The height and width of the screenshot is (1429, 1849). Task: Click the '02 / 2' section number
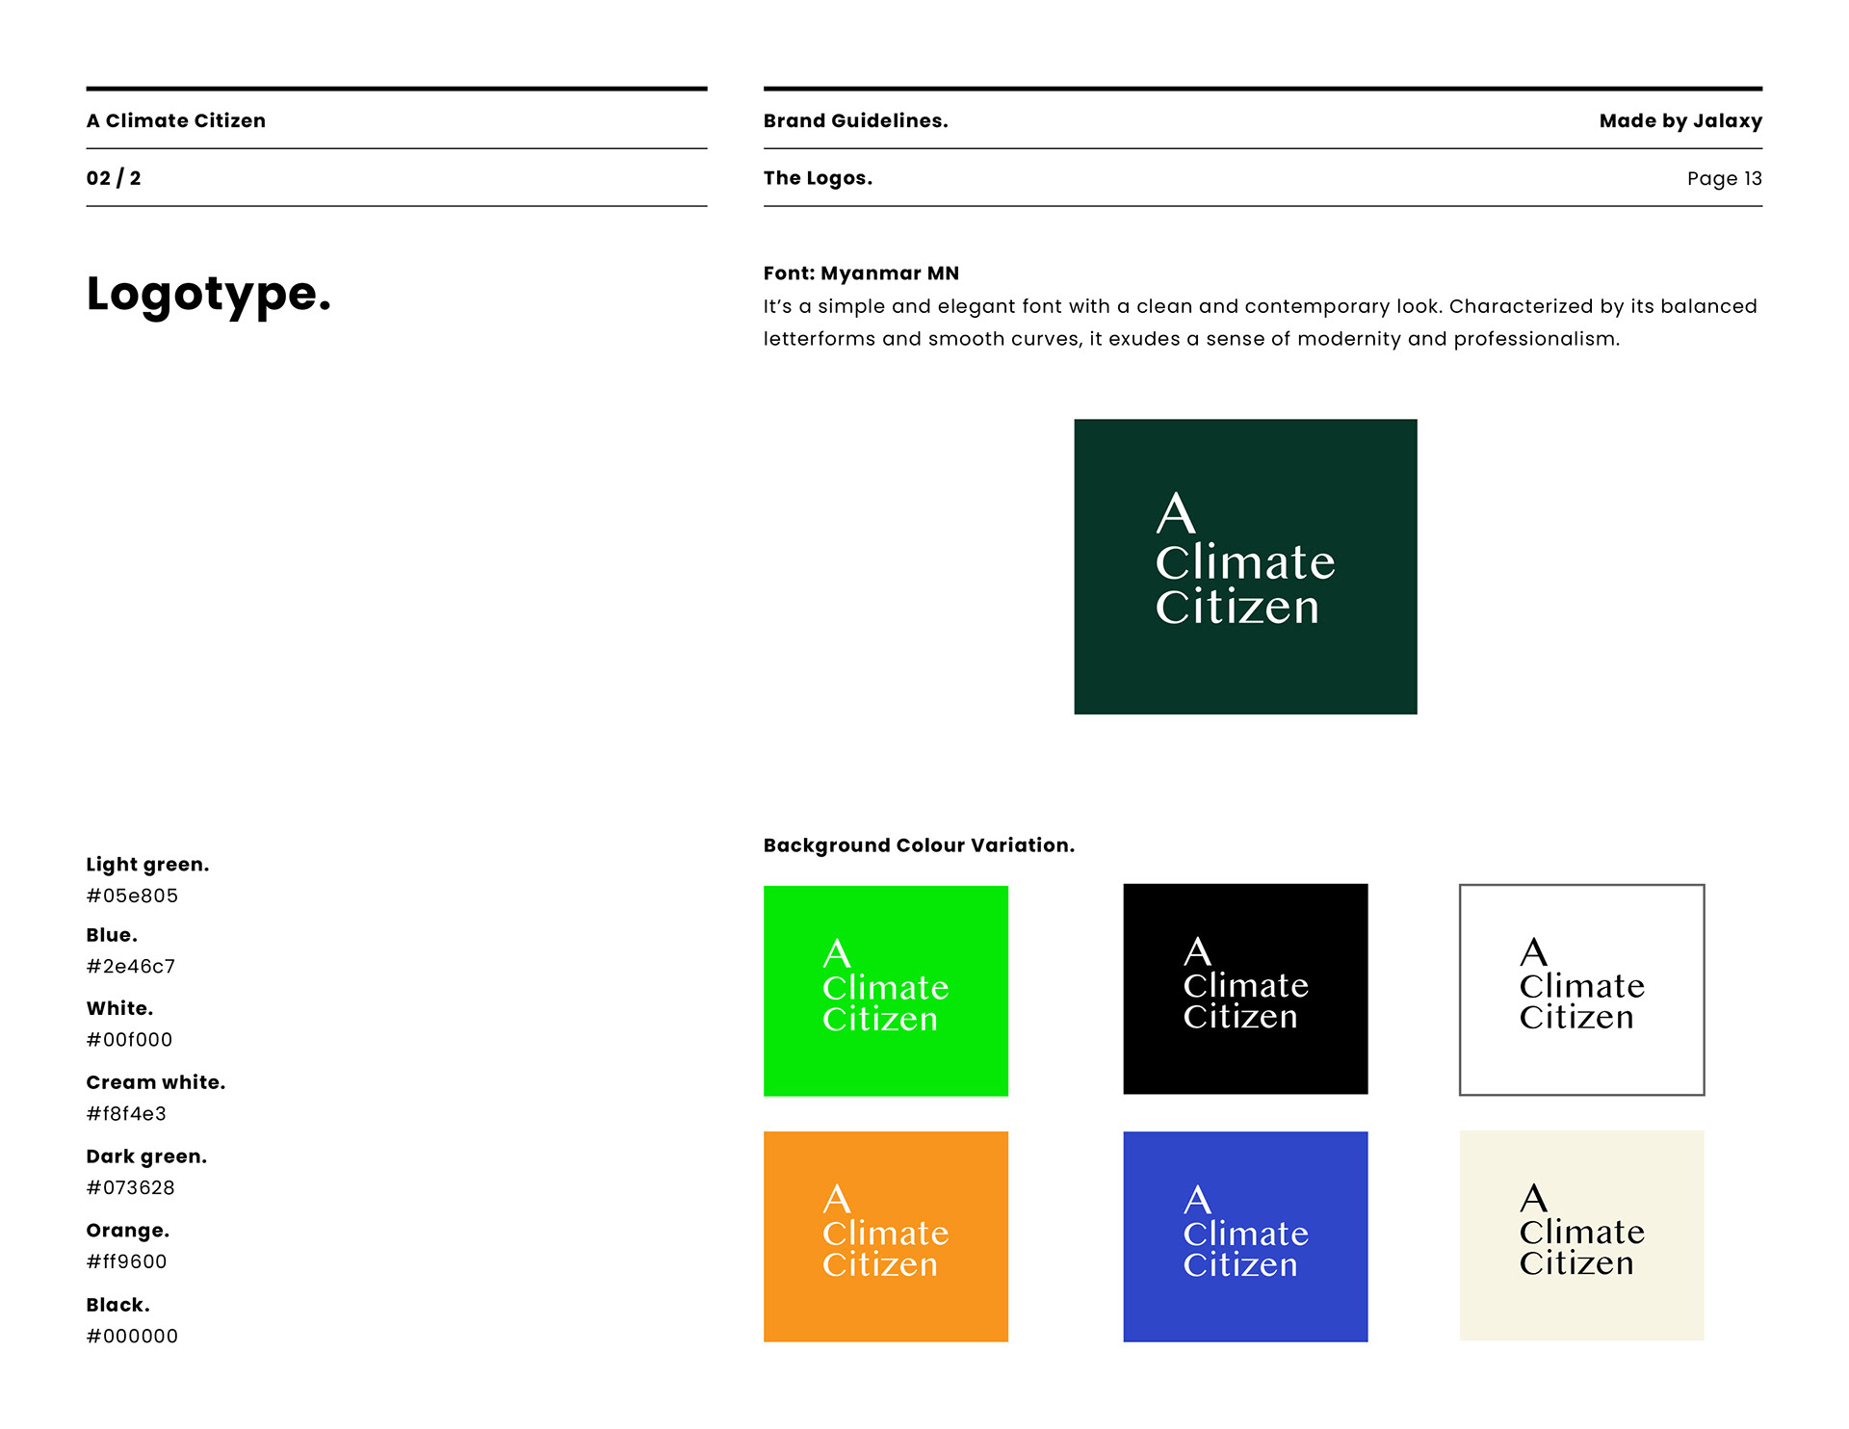click(114, 178)
